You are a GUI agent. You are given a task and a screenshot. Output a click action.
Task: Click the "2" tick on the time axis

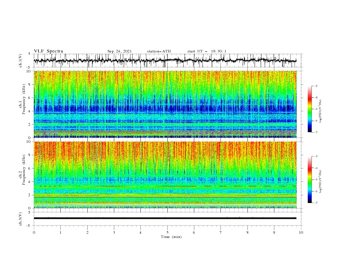point(87,232)
